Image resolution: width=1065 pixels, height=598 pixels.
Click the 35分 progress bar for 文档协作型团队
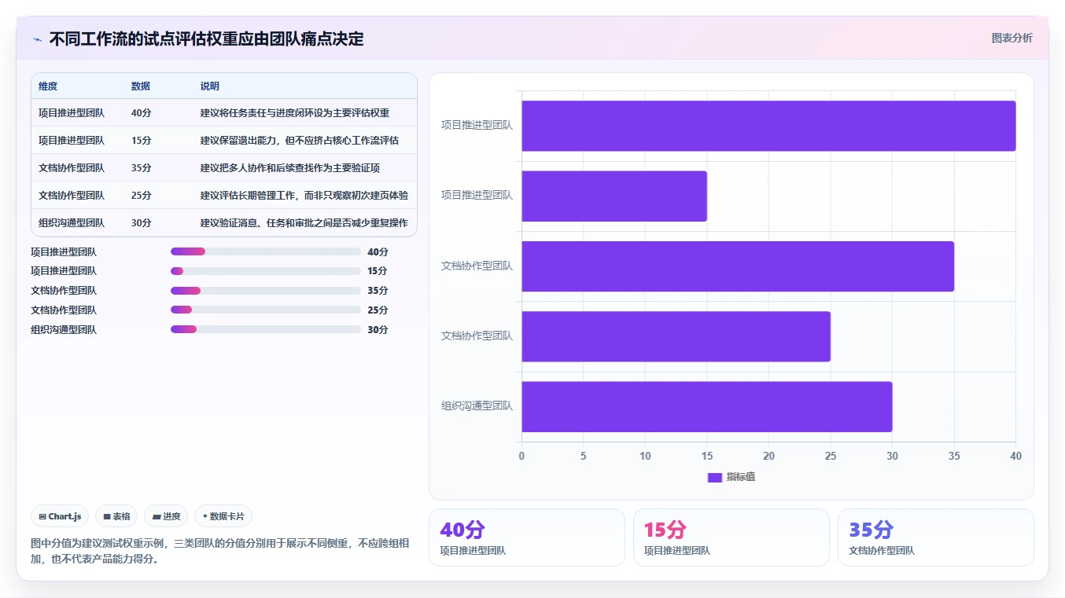point(266,291)
